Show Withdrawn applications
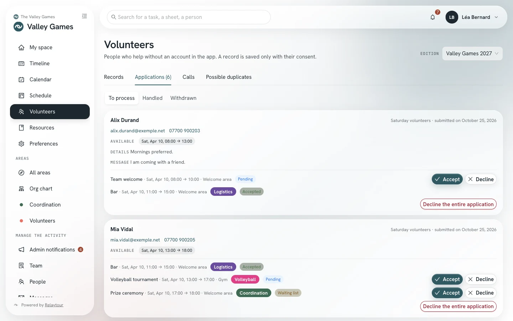 (x=183, y=98)
